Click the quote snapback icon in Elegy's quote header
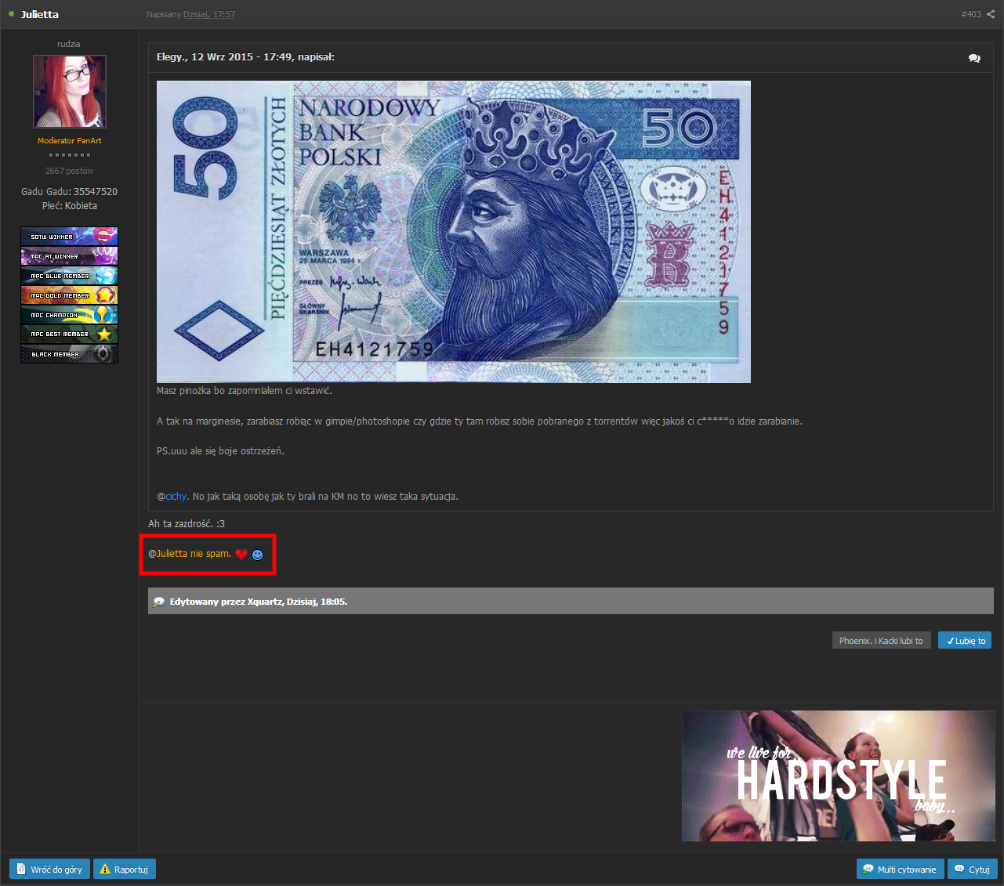Image resolution: width=1004 pixels, height=886 pixels. 974,58
